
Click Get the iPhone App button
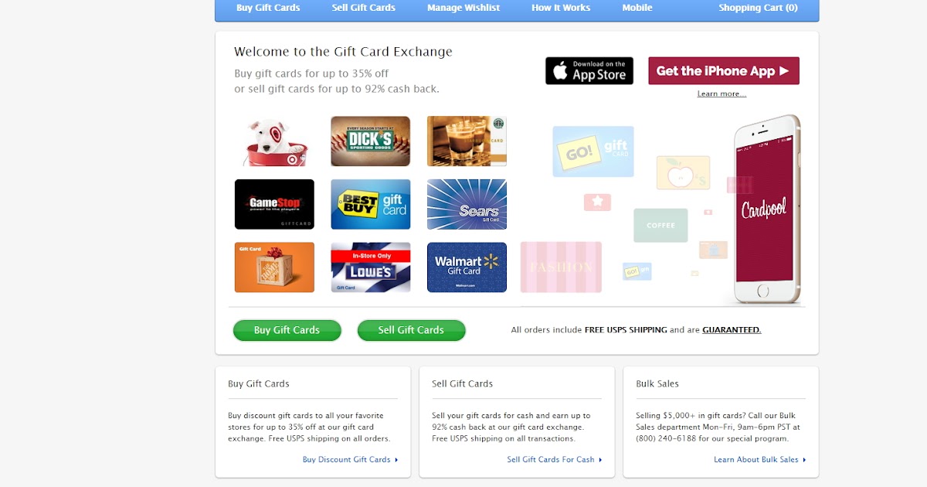point(724,70)
